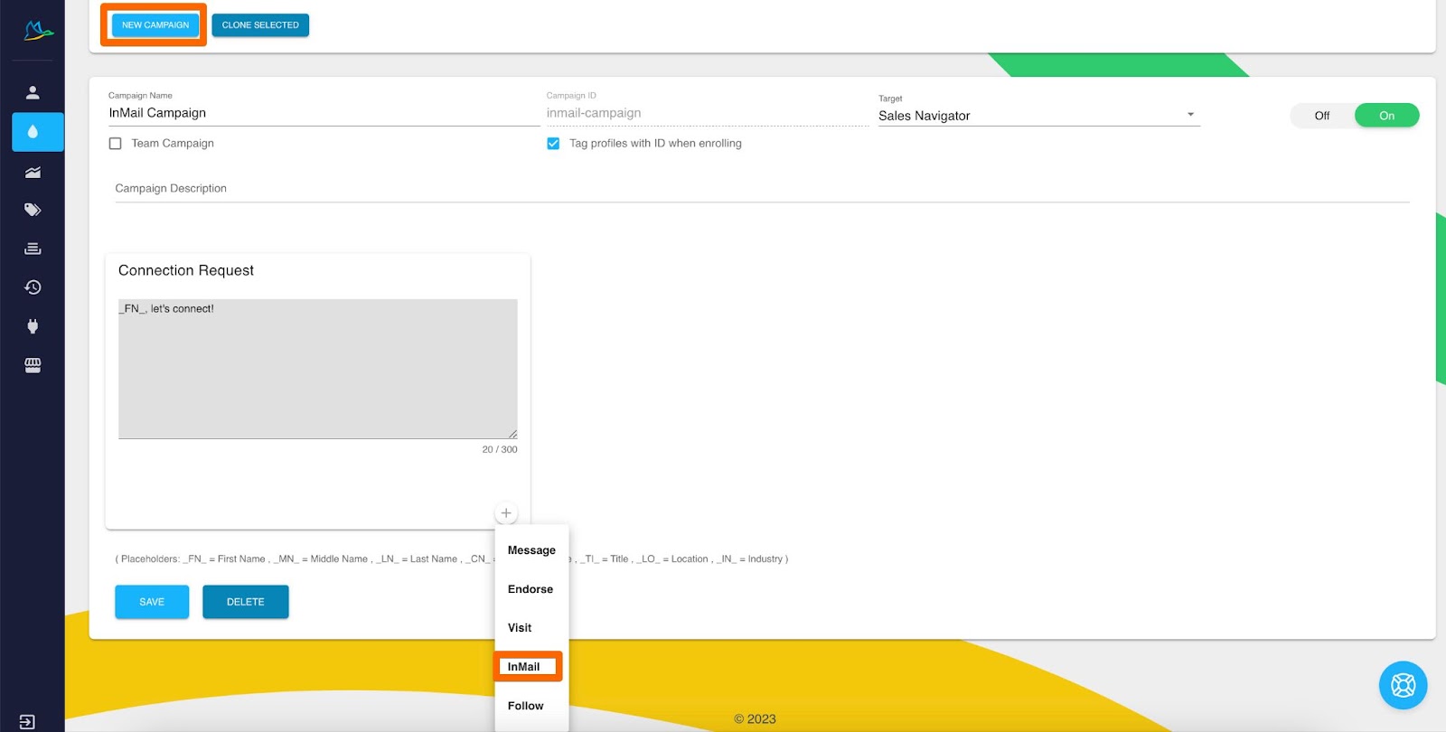Screen dimensions: 1446x732
Task: Click the Connection Request message textarea
Action: pyautogui.click(x=318, y=369)
